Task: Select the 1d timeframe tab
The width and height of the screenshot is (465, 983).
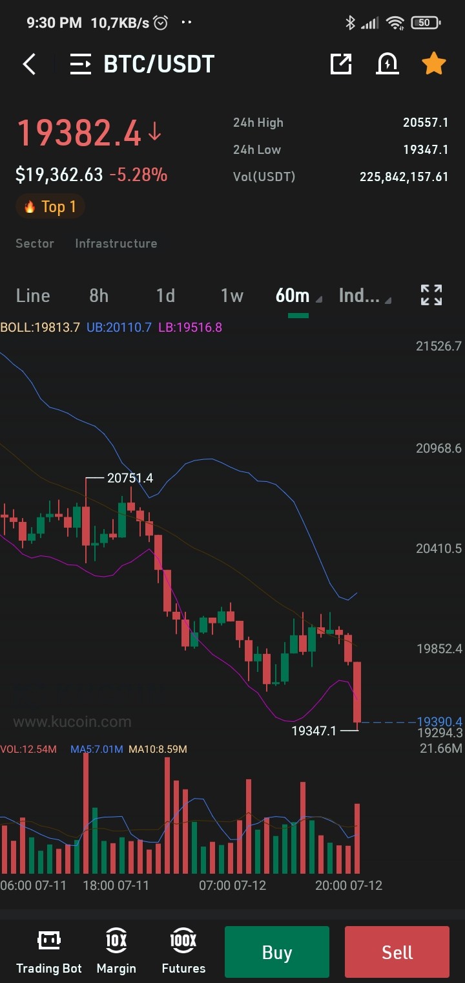Action: pyautogui.click(x=165, y=296)
